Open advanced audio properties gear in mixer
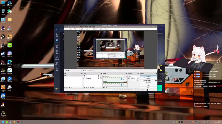Image resolution: width=222 pixels, height=124 pixels. click(104, 88)
